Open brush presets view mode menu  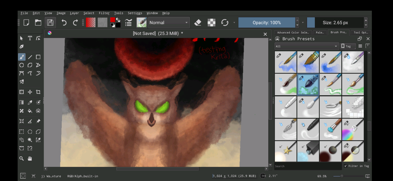click(360, 46)
